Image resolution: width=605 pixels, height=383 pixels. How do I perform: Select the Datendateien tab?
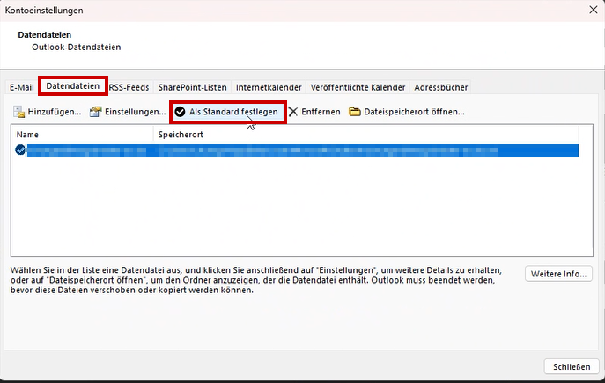pyautogui.click(x=72, y=86)
